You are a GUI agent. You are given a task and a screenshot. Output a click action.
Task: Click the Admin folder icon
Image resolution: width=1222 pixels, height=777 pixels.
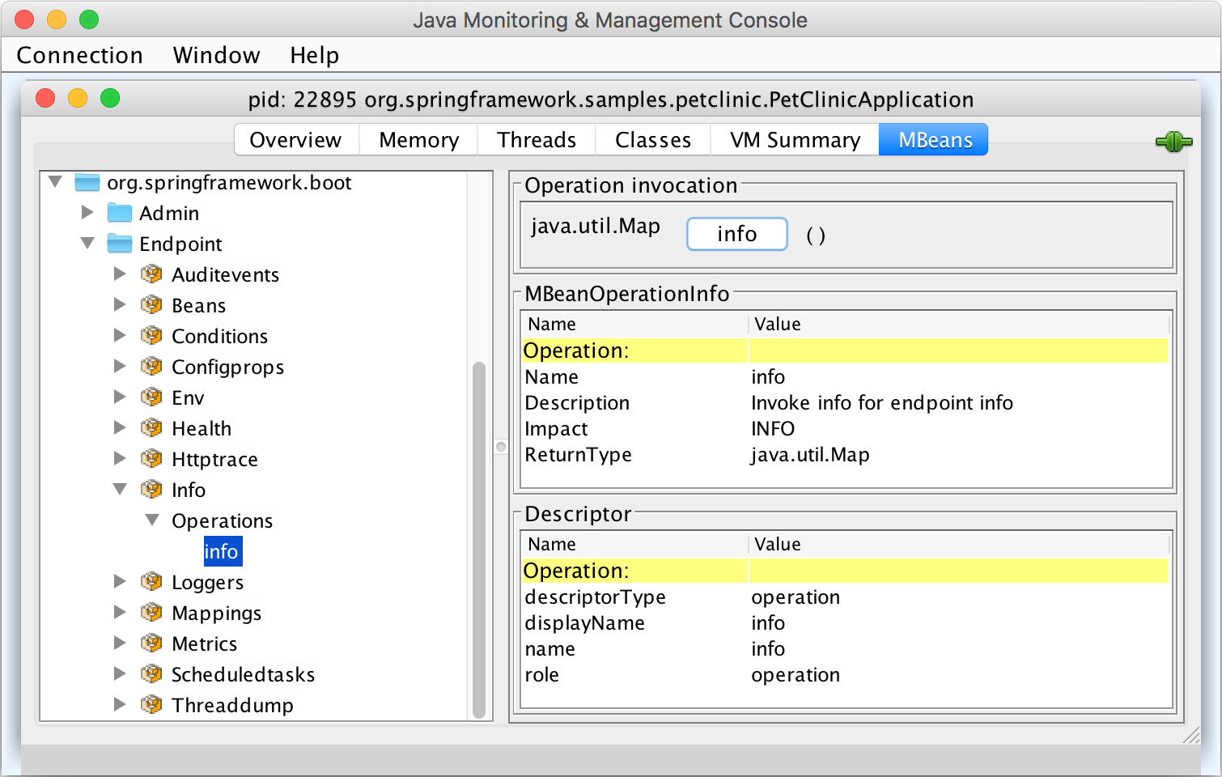[120, 213]
